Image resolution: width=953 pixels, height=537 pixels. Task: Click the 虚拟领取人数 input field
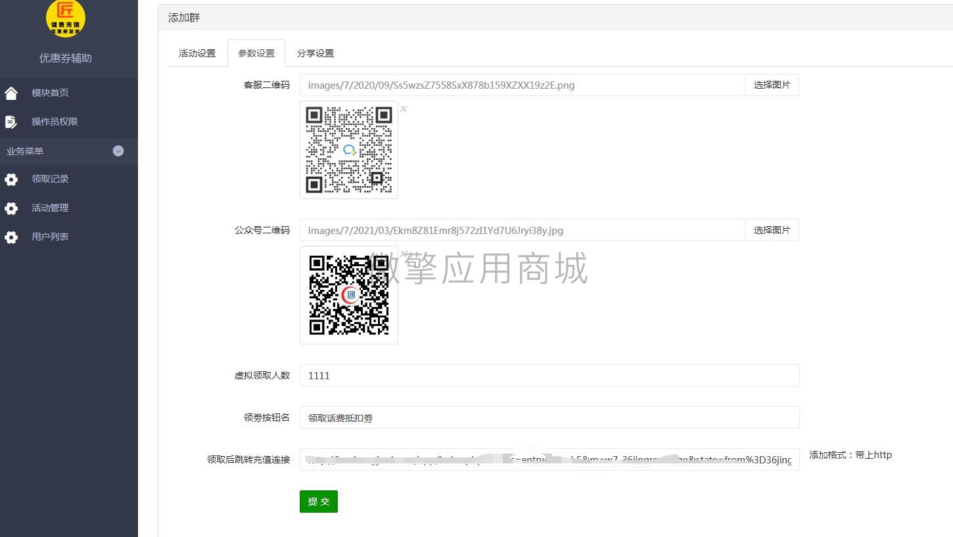click(x=549, y=375)
